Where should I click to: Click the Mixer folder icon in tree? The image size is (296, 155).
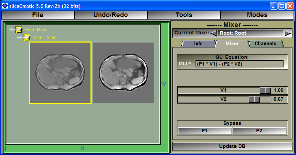27,38
